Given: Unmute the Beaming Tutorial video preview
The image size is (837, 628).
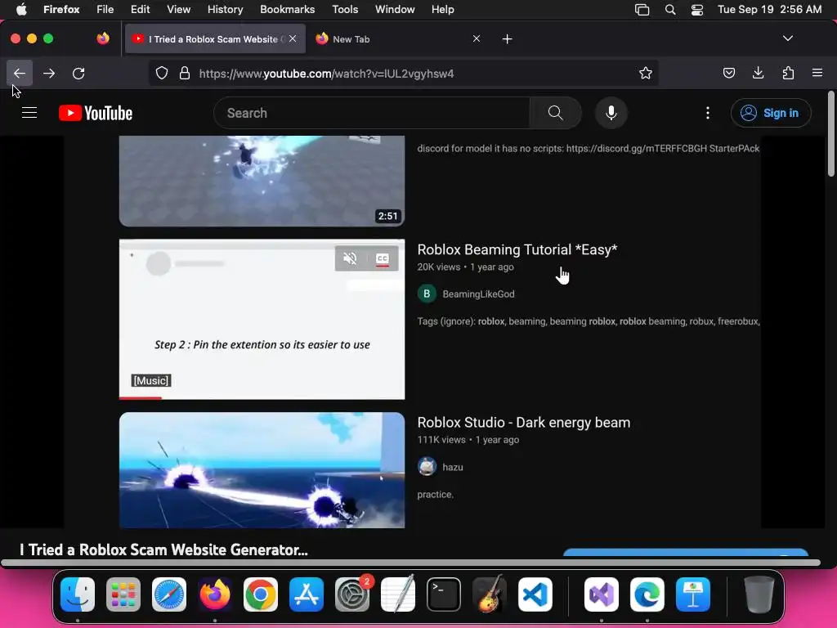Looking at the screenshot, I should pyautogui.click(x=350, y=258).
